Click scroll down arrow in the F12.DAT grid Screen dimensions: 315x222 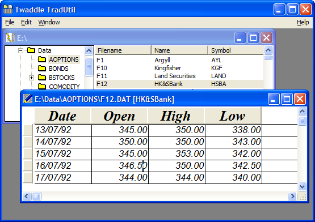[302, 186]
